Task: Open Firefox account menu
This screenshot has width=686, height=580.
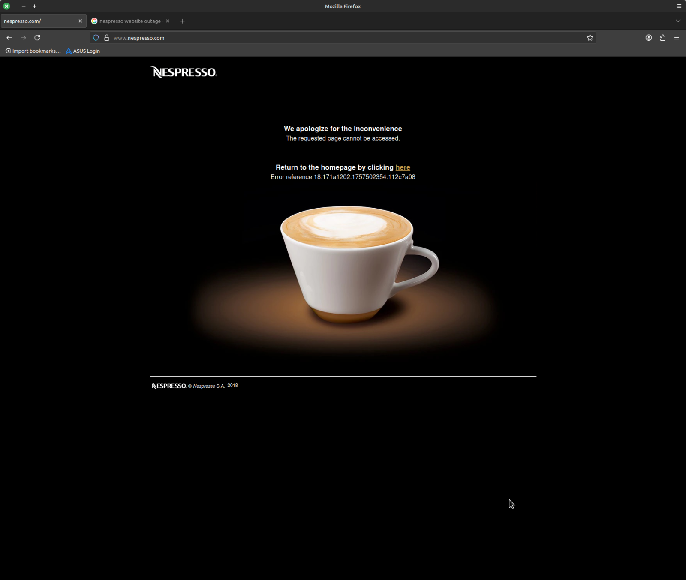Action: coord(649,38)
